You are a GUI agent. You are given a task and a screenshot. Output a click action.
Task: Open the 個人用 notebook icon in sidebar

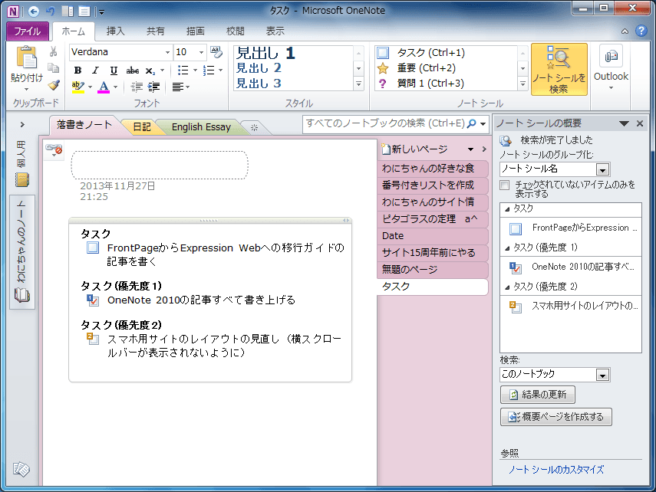pos(22,180)
